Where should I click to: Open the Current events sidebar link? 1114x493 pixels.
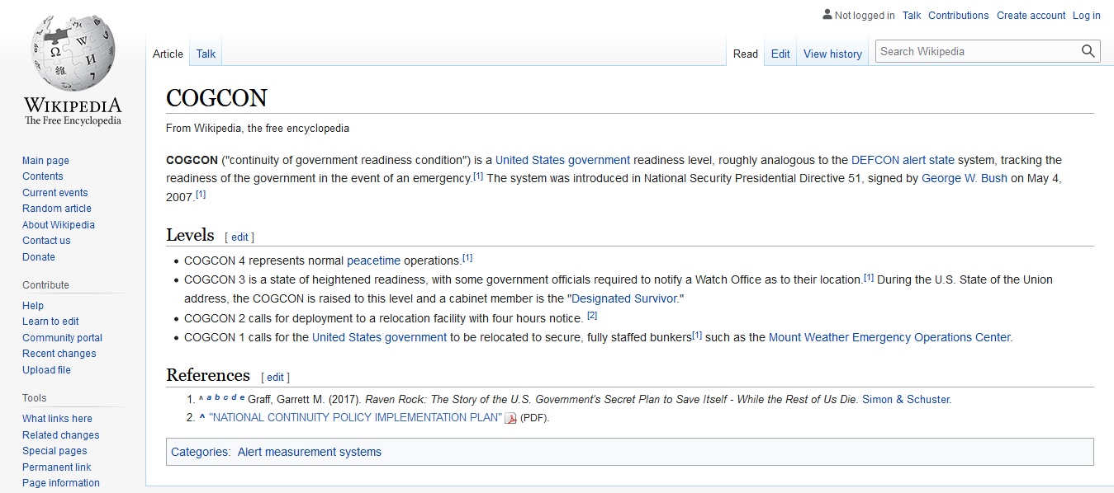pos(55,193)
